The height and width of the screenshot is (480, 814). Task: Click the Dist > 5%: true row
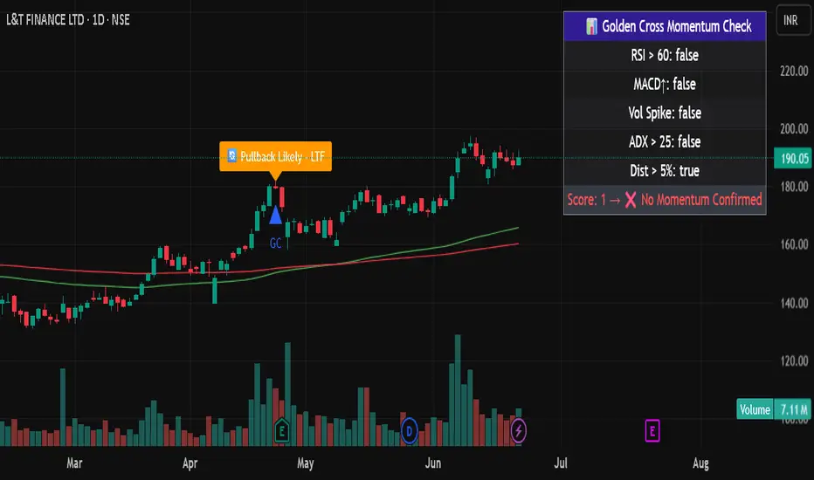click(665, 171)
